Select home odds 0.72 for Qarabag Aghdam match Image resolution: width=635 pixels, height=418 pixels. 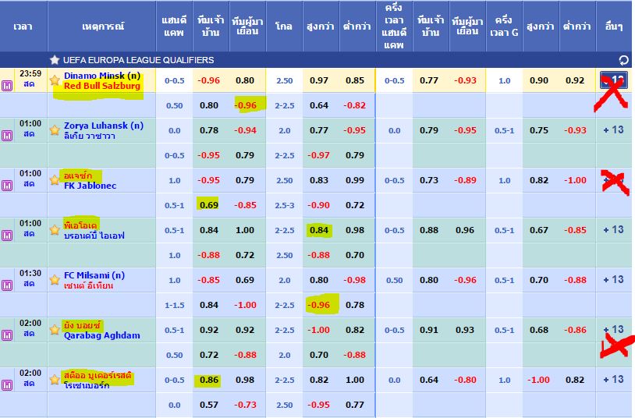[x=209, y=355]
